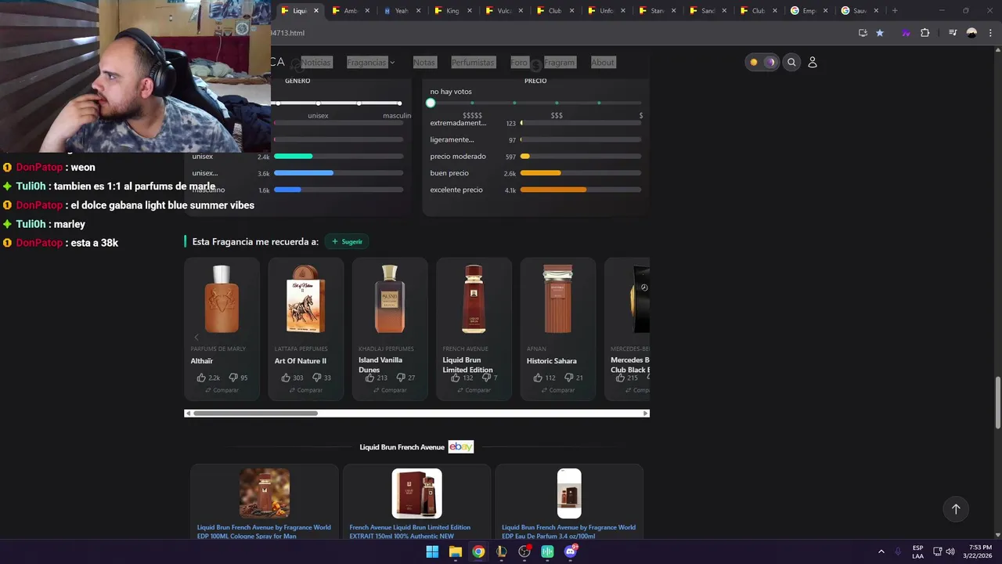1002x564 pixels.
Task: Open the first eBay listing EDP 100ML link
Action: [x=264, y=531]
